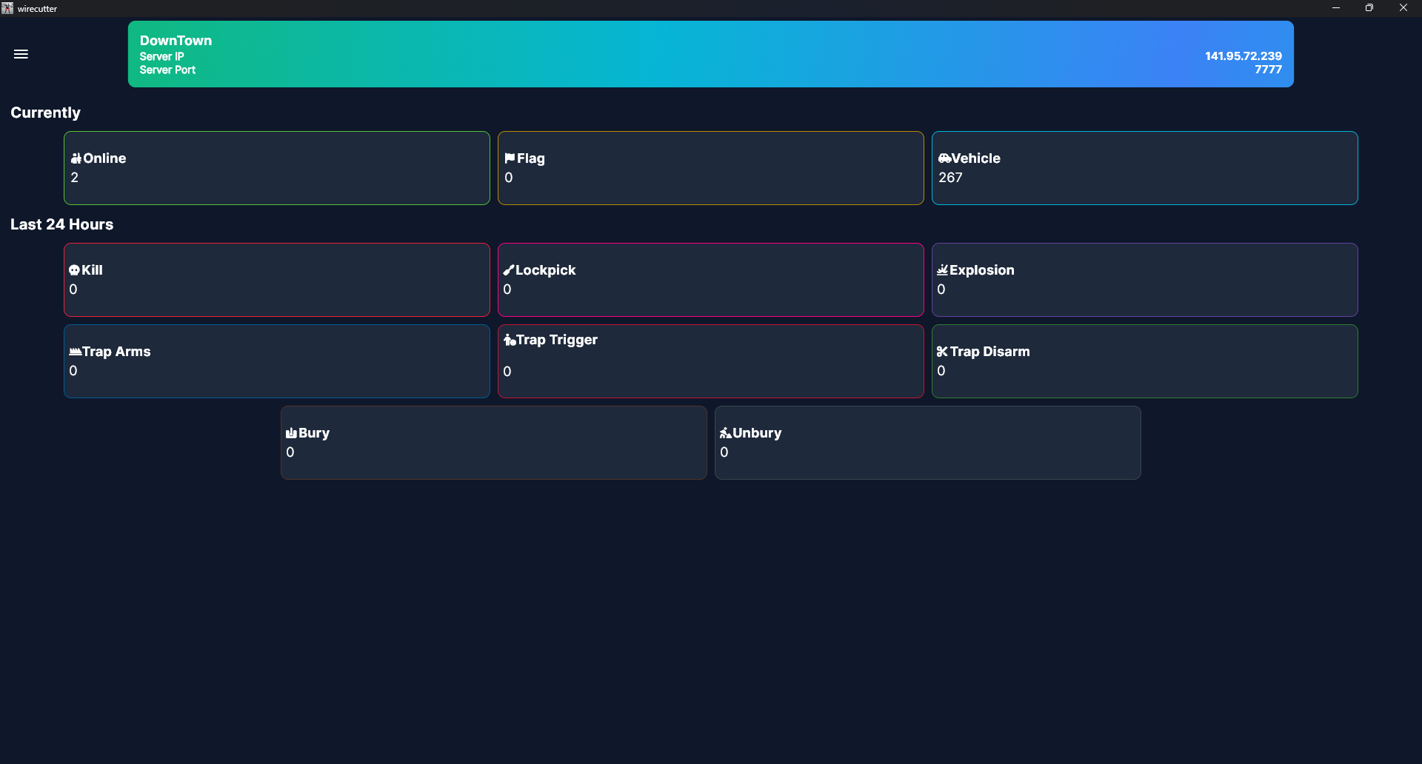Click the Currently section heading
Viewport: 1422px width, 764px height.
click(45, 113)
